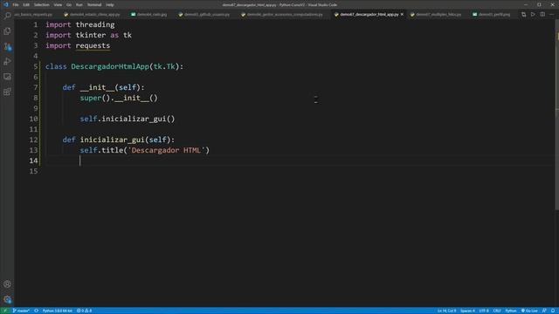Screen dimensions: 559x314
Task: Open the Edit menu
Action: pos(26,5)
